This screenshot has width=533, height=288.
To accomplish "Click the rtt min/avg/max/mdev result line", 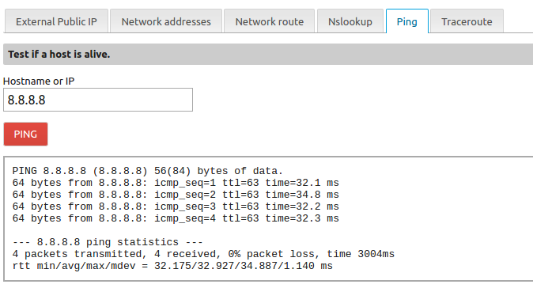I will [x=172, y=266].
